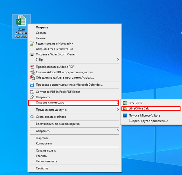
Task: Click the Adobe PDF convert icon
Action: 32,67
